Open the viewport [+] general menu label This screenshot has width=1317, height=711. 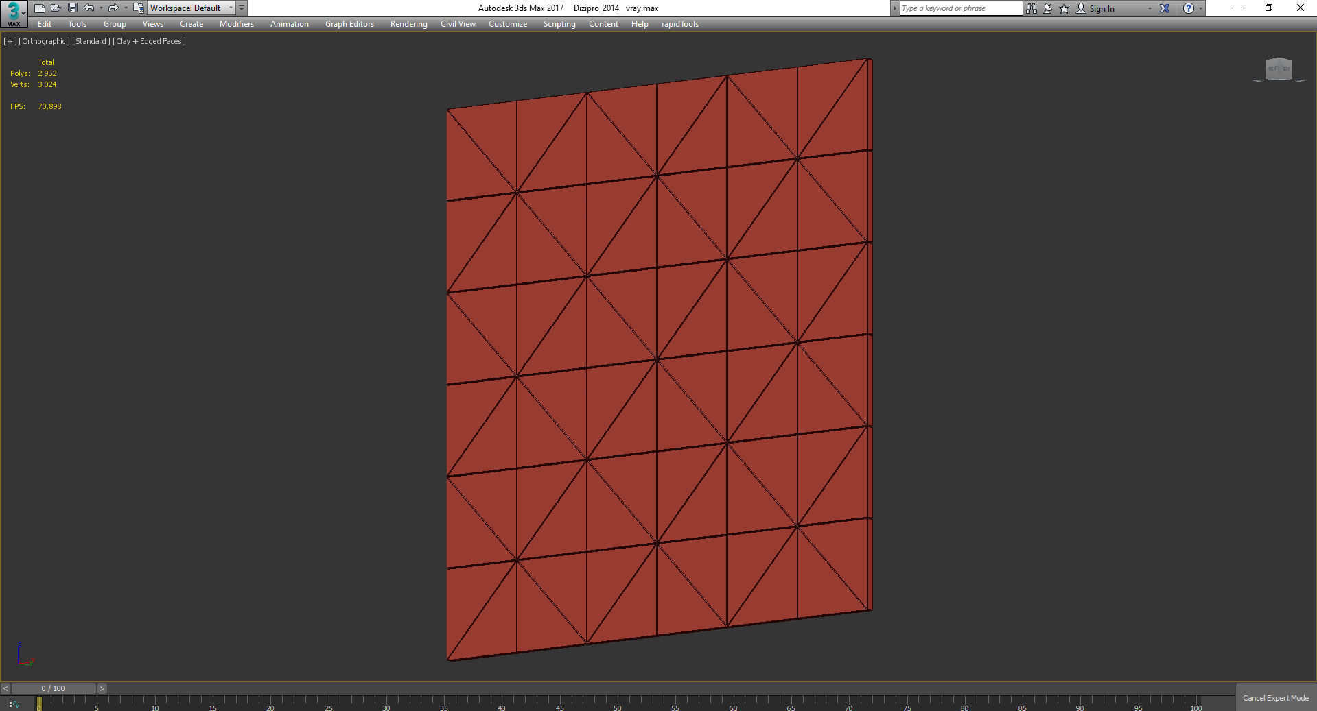(x=10, y=41)
